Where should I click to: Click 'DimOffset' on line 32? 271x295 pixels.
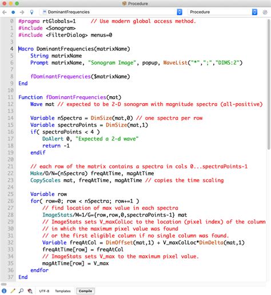119,243
